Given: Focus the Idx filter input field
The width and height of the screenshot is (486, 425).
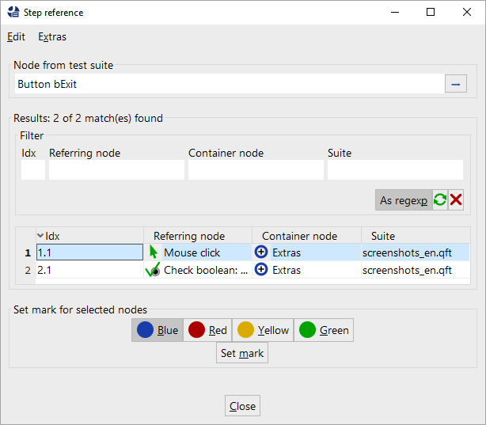Looking at the screenshot, I should 33,169.
